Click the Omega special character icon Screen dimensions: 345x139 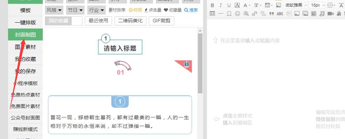229,14
